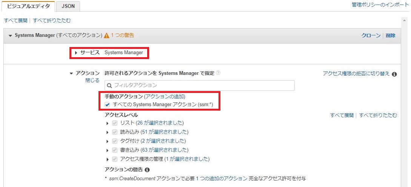Toggle the タグ付け access level checkbox

[x=115, y=141]
